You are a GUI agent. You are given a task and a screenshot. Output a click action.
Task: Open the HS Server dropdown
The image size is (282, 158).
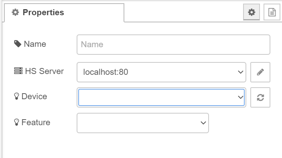(161, 72)
